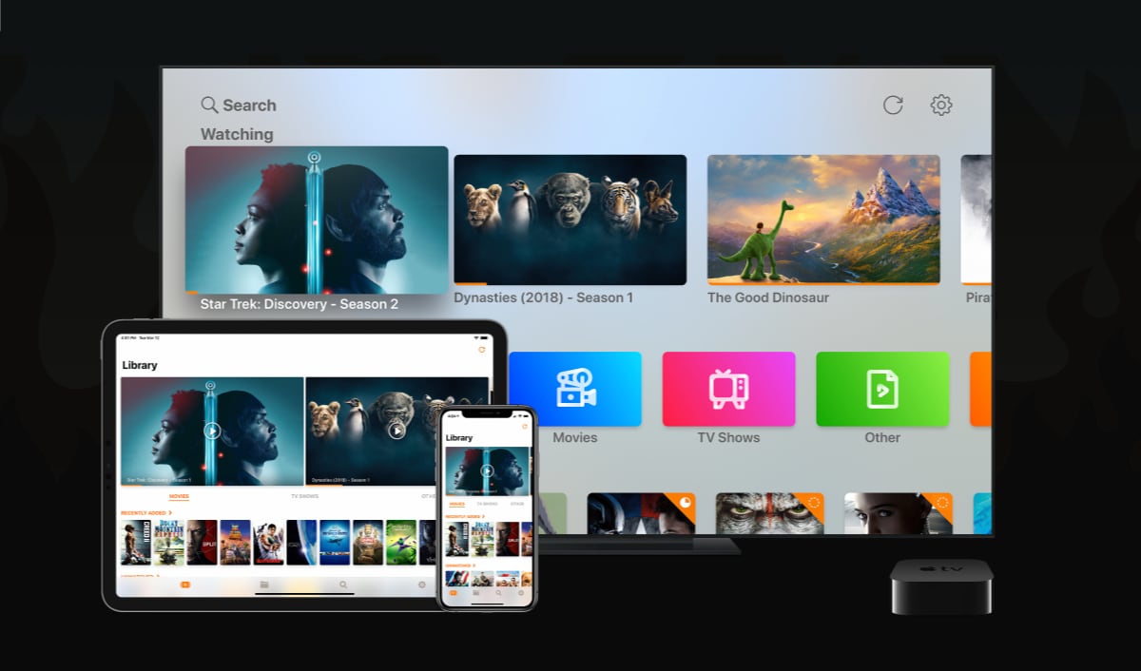
Task: Open the ape face poster on TV
Action: 769,513
